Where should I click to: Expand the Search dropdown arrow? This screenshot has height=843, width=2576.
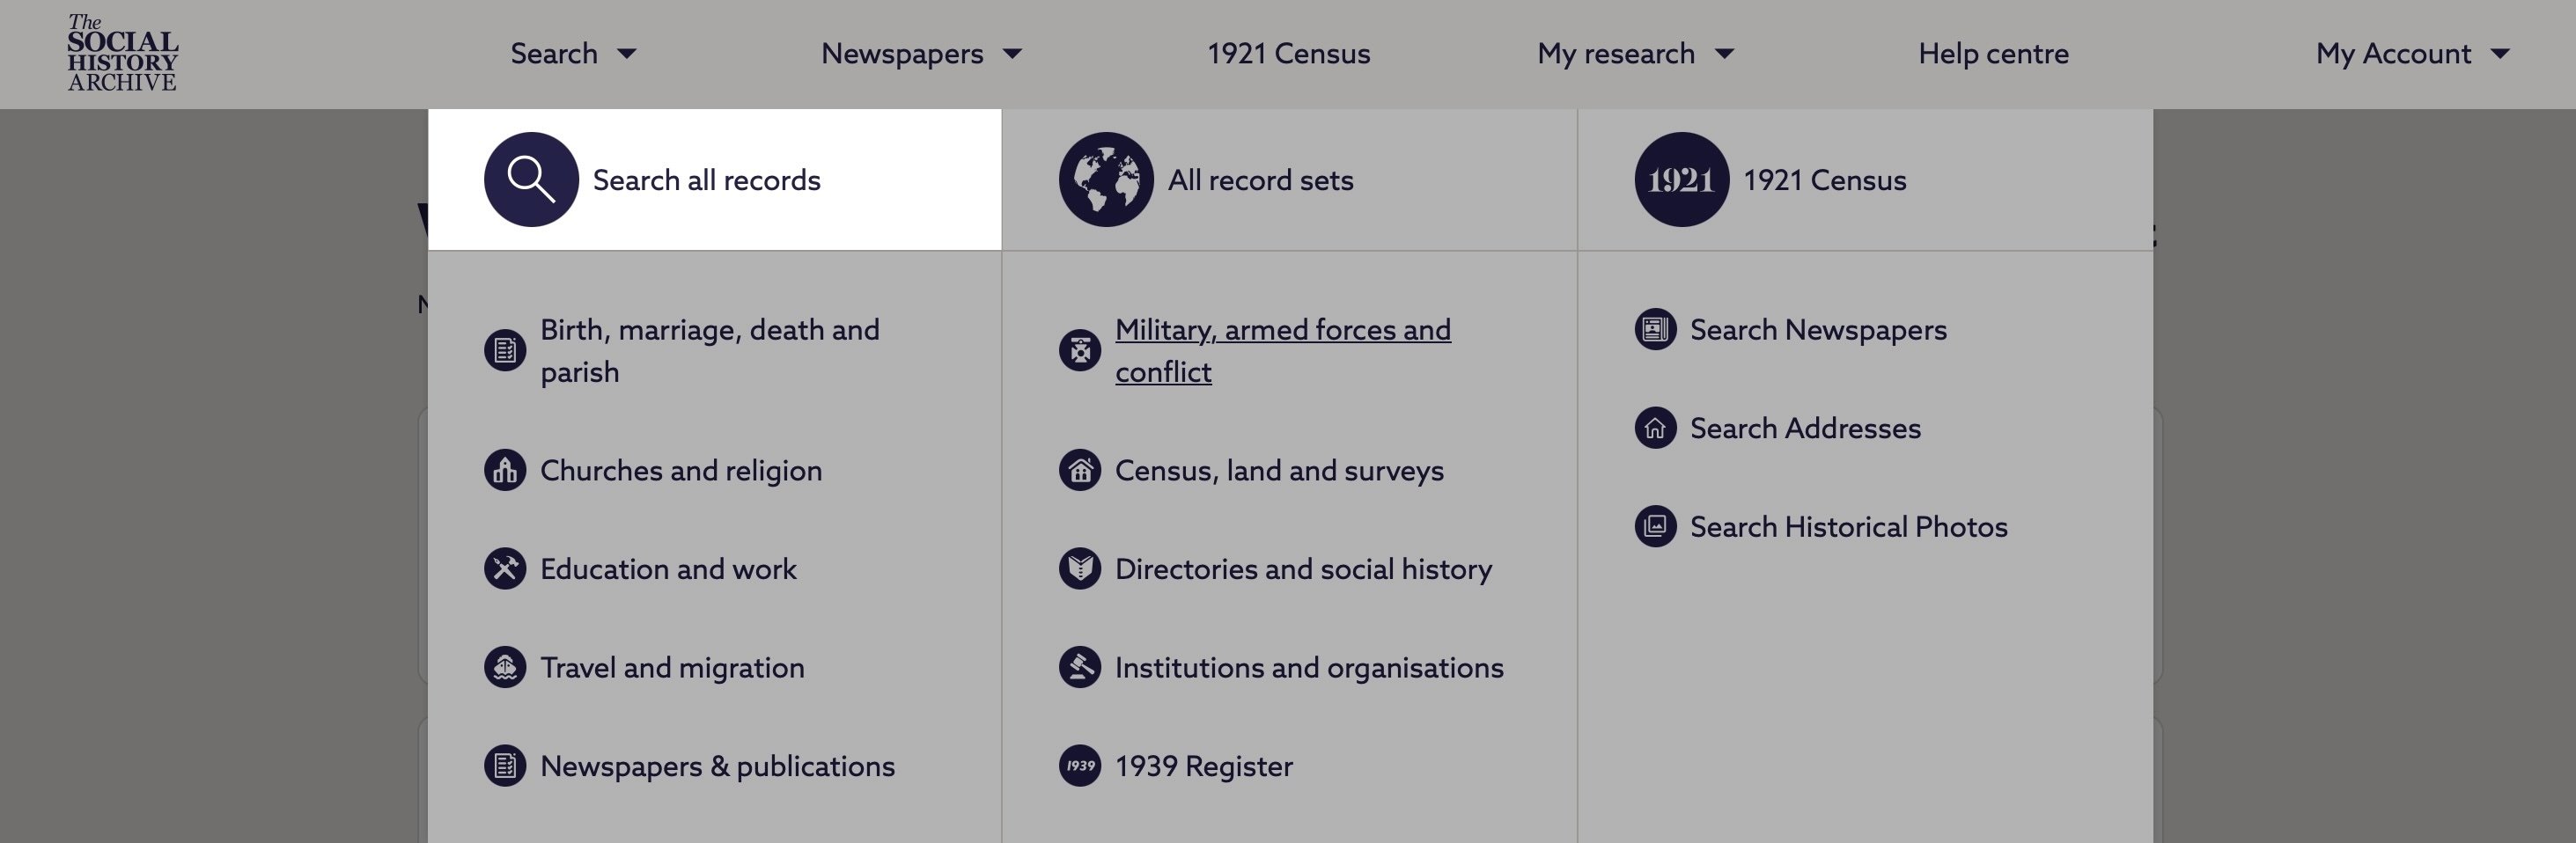tap(627, 54)
